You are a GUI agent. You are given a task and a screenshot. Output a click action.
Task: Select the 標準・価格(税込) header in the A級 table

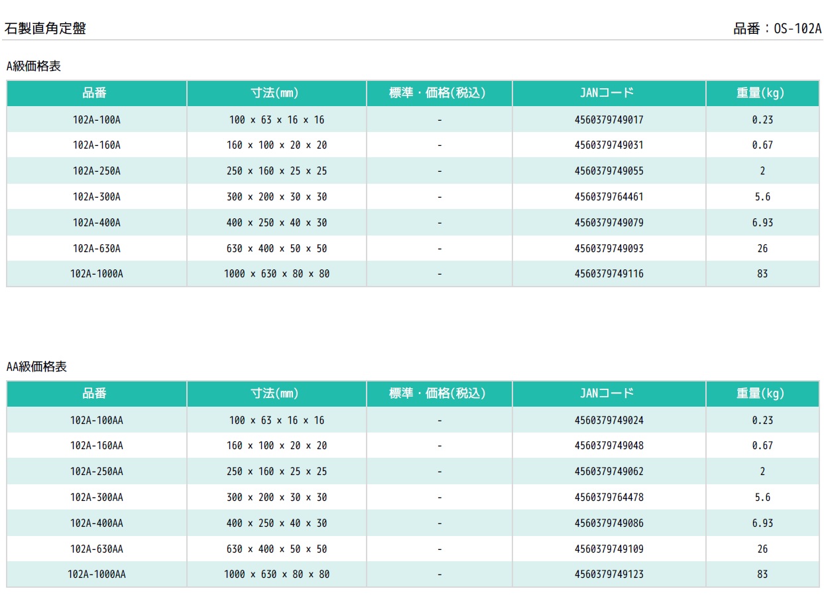438,94
